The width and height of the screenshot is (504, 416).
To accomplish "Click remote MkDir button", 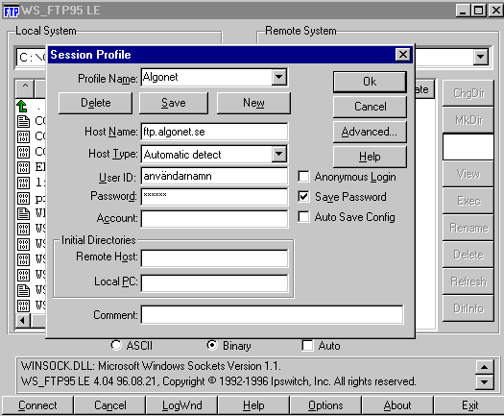I will pos(468,120).
